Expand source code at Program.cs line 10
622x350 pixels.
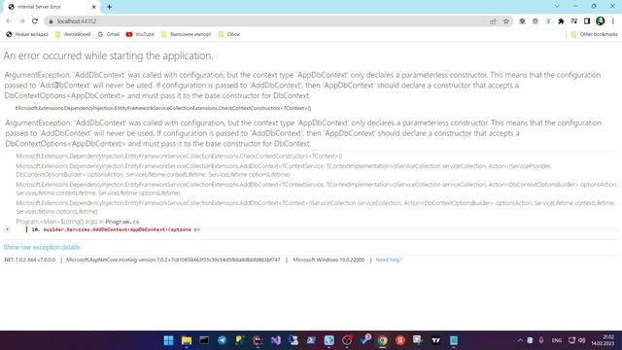(x=7, y=229)
